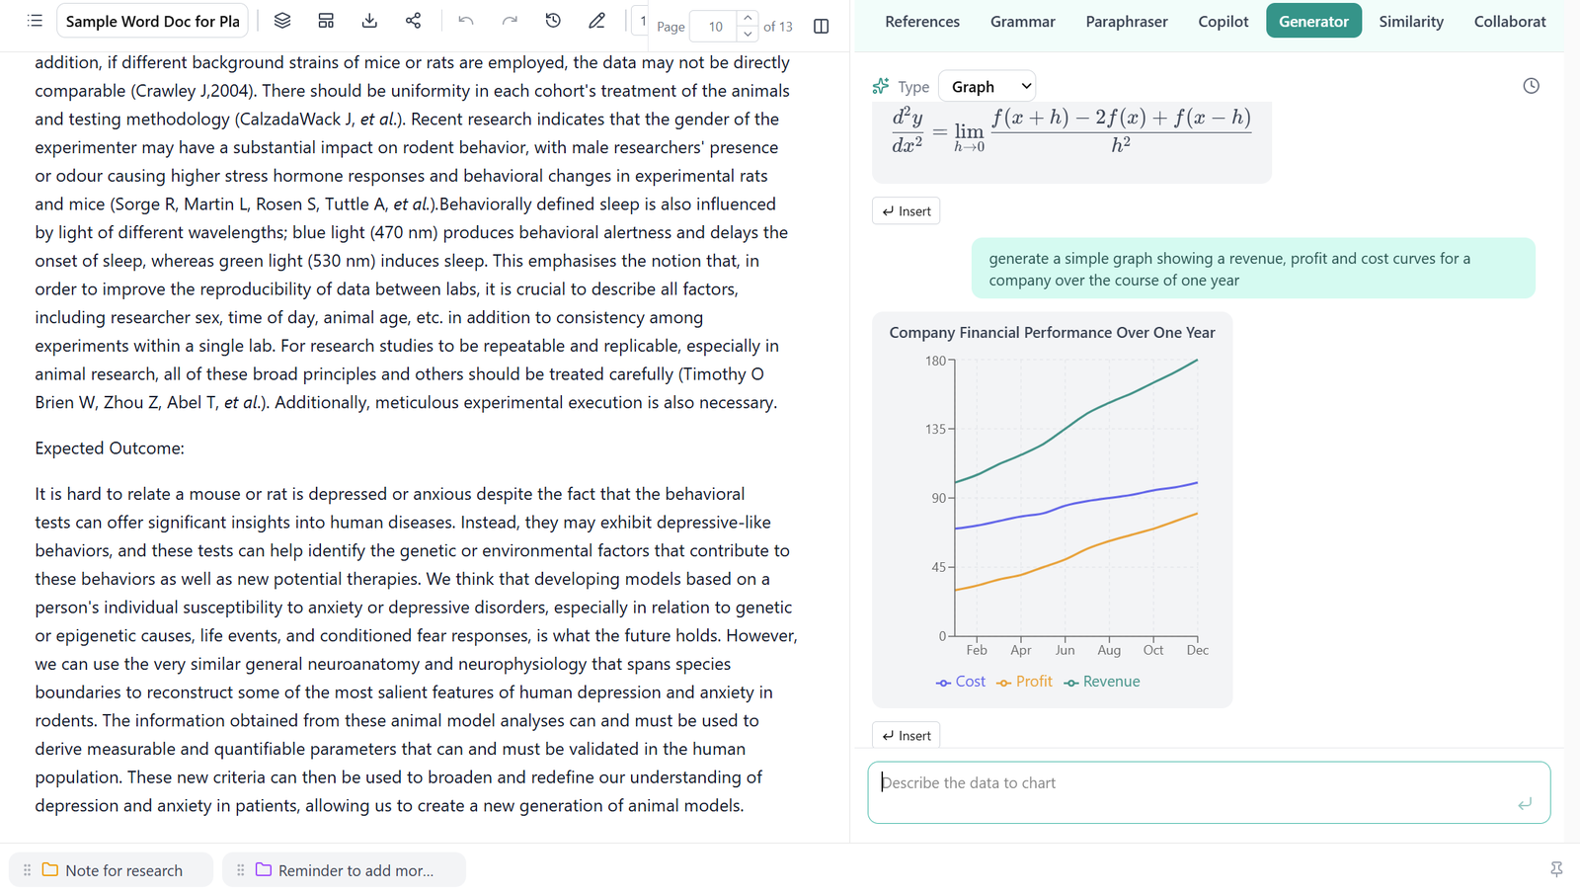The width and height of the screenshot is (1580, 895).
Task: Select the Generator tab
Action: [x=1313, y=21]
